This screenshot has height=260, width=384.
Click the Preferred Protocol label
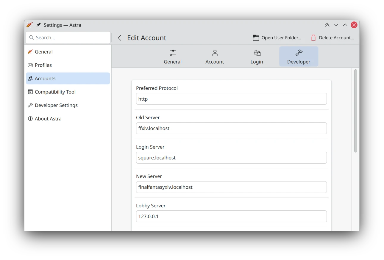tap(157, 88)
